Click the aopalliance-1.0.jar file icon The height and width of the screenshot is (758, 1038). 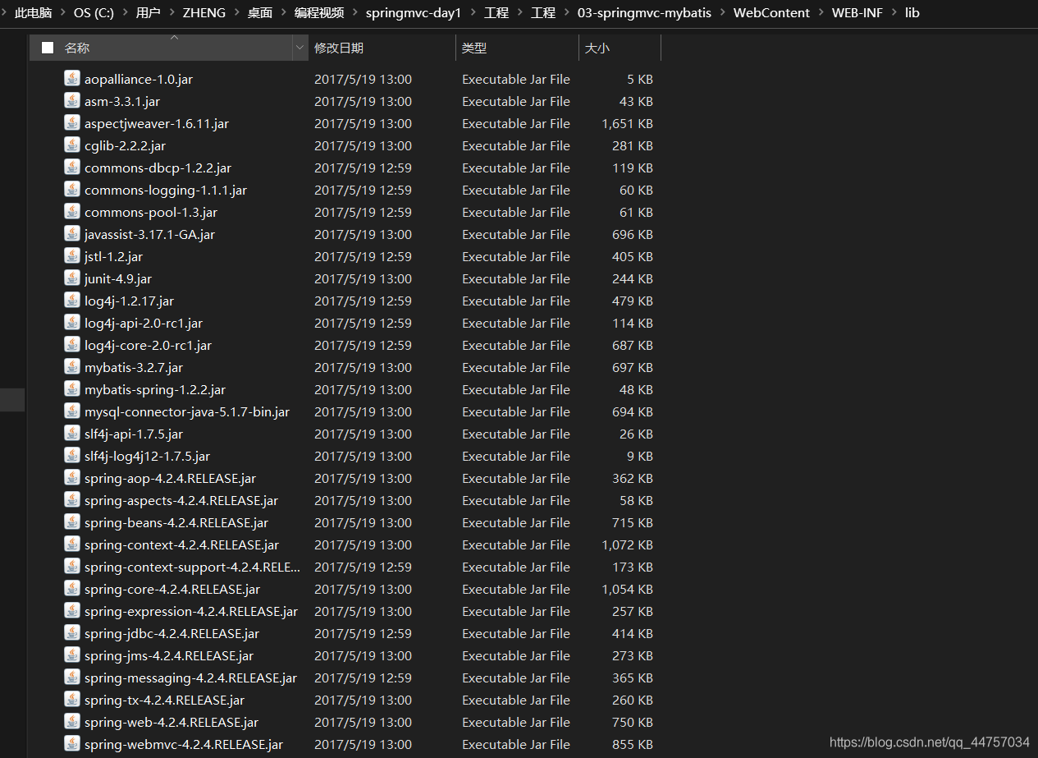(72, 79)
